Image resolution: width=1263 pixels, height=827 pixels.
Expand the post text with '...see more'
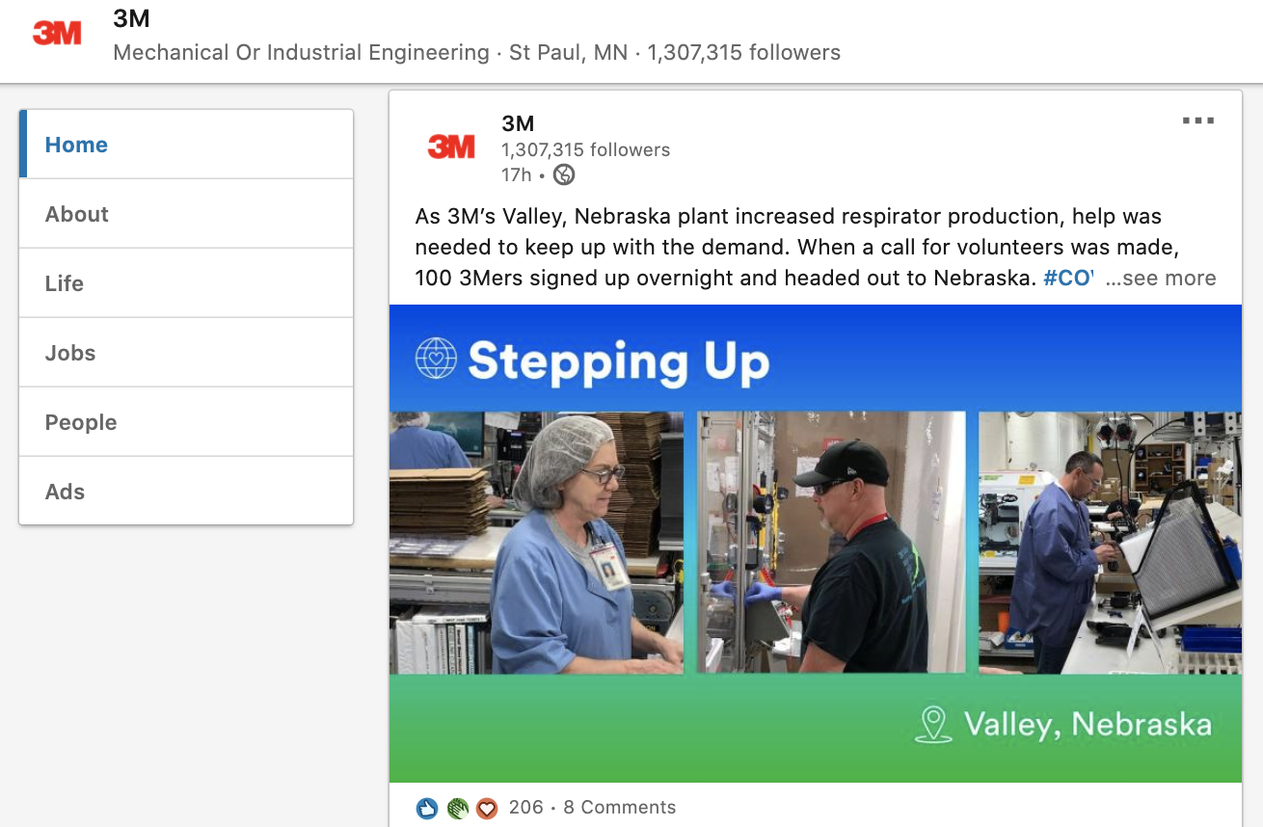point(1161,279)
